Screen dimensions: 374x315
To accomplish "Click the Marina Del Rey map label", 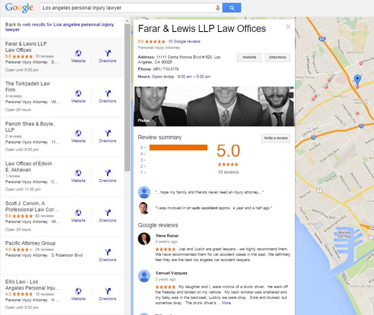I will point(344,234).
